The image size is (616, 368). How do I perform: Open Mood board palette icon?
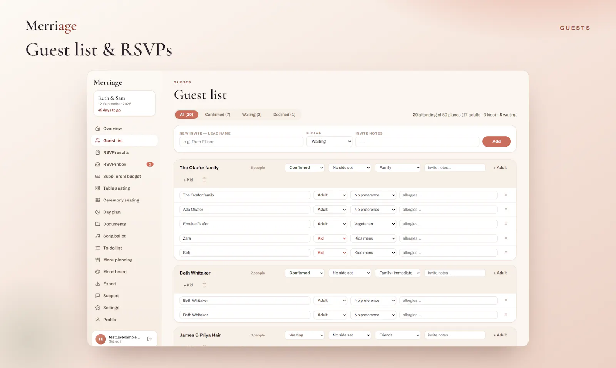98,272
